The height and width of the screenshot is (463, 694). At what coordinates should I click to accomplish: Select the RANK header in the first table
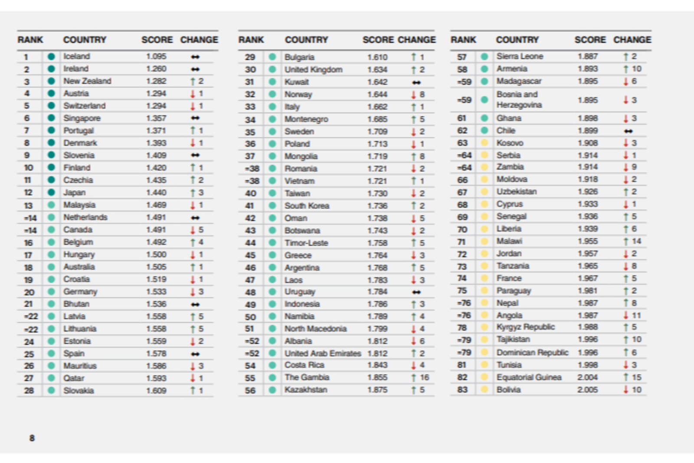pyautogui.click(x=29, y=39)
